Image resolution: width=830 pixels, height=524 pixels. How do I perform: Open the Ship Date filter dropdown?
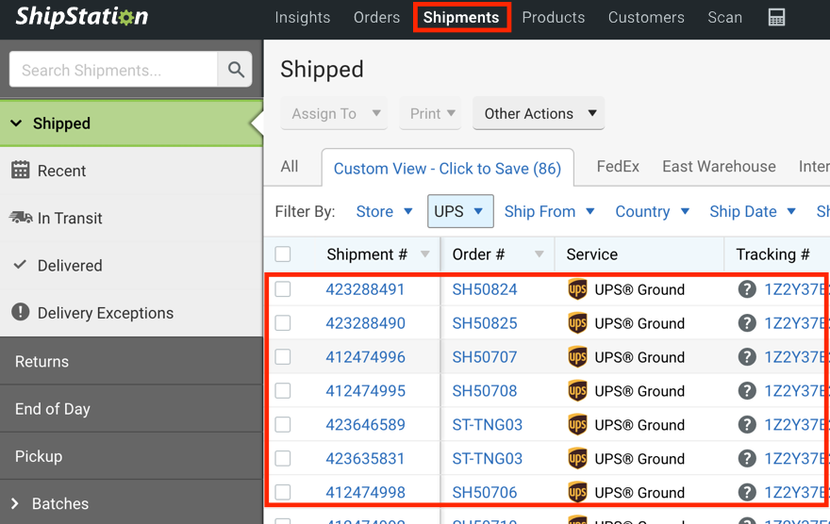753,211
